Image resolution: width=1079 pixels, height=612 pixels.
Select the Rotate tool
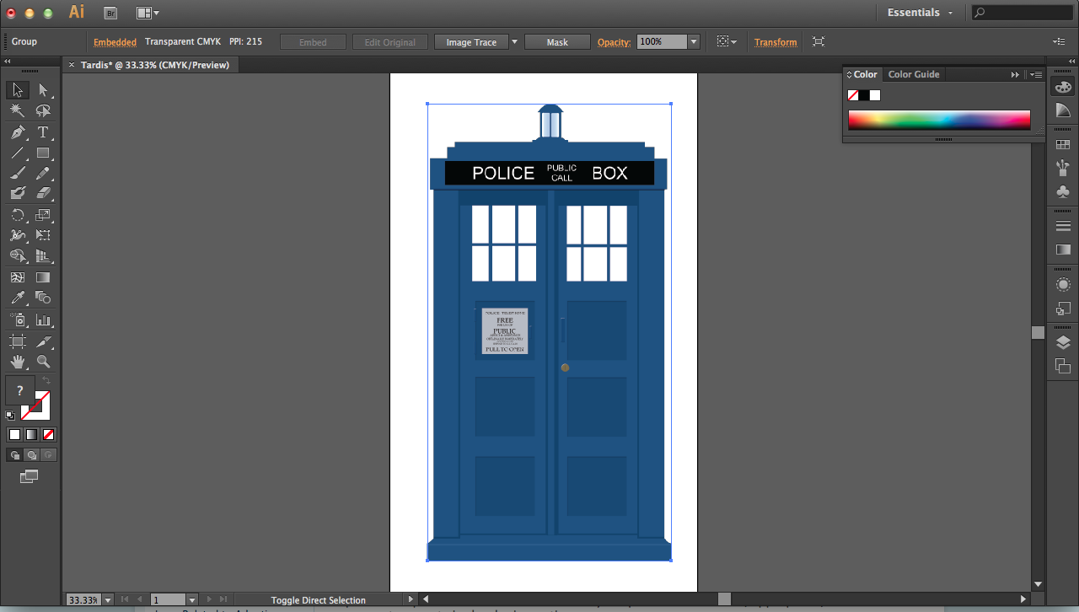point(18,215)
